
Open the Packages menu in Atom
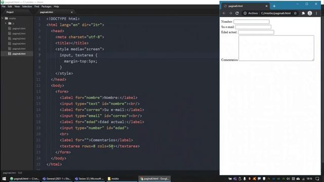click(x=46, y=7)
